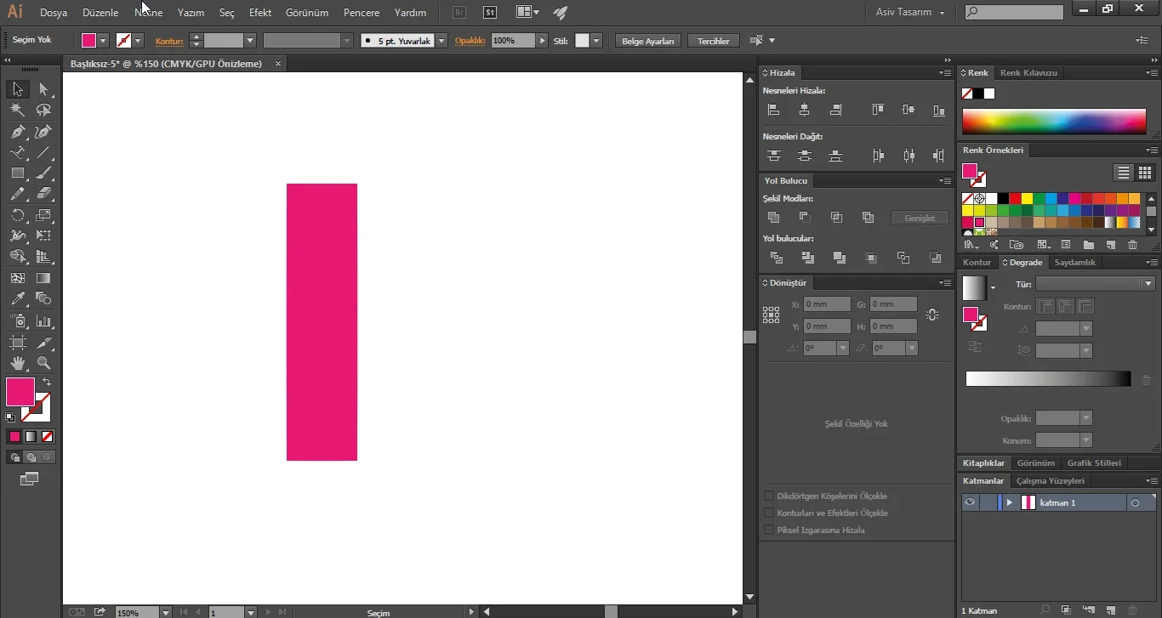Select the Rectangle tool
This screenshot has width=1162, height=618.
pos(18,173)
